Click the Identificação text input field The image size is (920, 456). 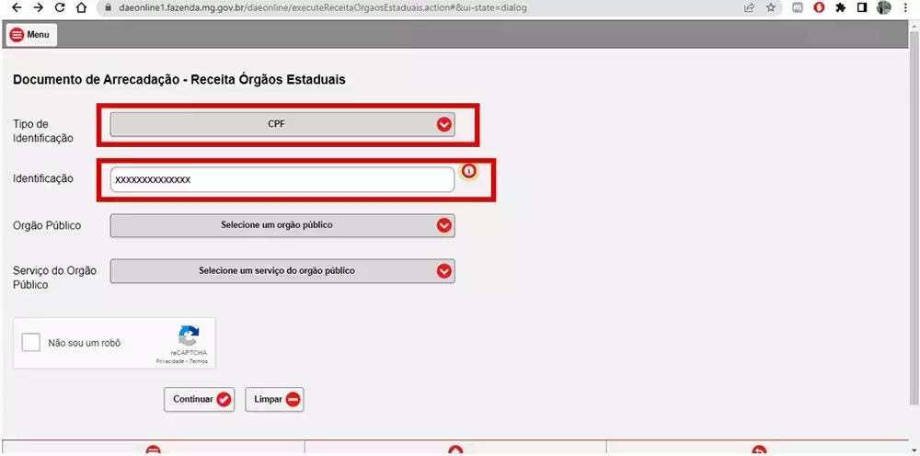point(282,180)
